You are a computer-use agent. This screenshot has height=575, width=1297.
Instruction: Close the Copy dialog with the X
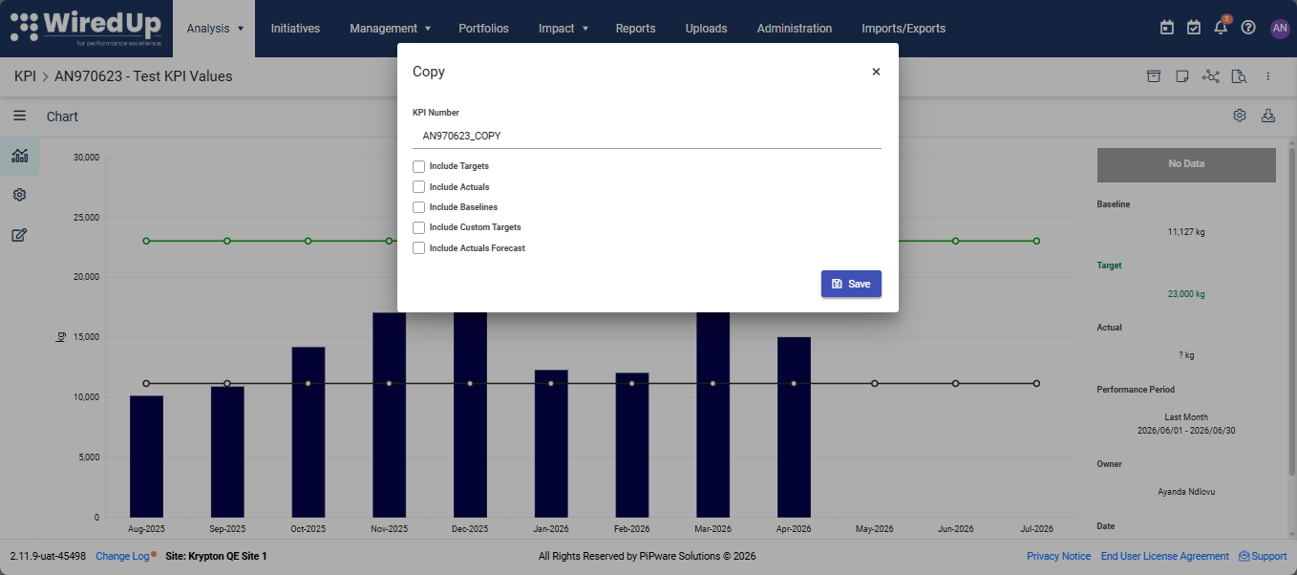pyautogui.click(x=876, y=72)
